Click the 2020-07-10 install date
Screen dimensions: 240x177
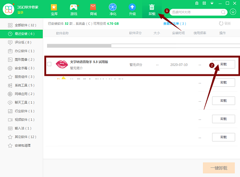(x=179, y=65)
